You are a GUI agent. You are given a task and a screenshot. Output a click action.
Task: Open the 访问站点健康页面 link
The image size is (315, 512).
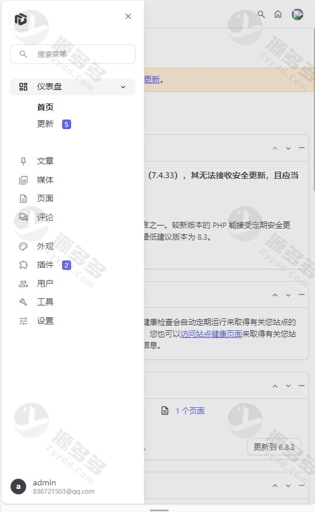coord(211,334)
